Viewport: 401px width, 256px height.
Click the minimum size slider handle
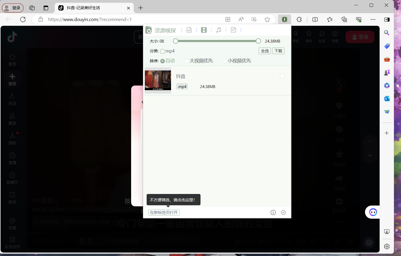(176, 41)
